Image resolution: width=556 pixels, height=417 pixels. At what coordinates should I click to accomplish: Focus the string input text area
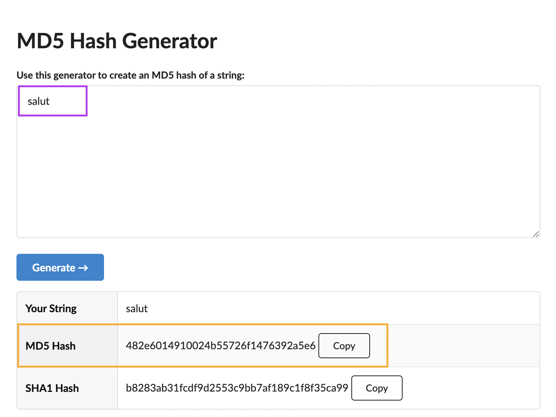[278, 161]
